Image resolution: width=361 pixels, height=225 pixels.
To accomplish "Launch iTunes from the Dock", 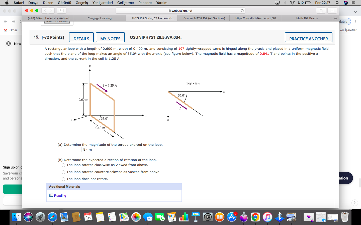I will (x=267, y=217).
